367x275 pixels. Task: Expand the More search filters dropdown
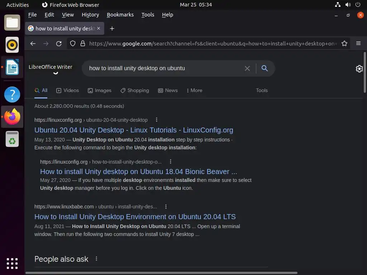195,91
